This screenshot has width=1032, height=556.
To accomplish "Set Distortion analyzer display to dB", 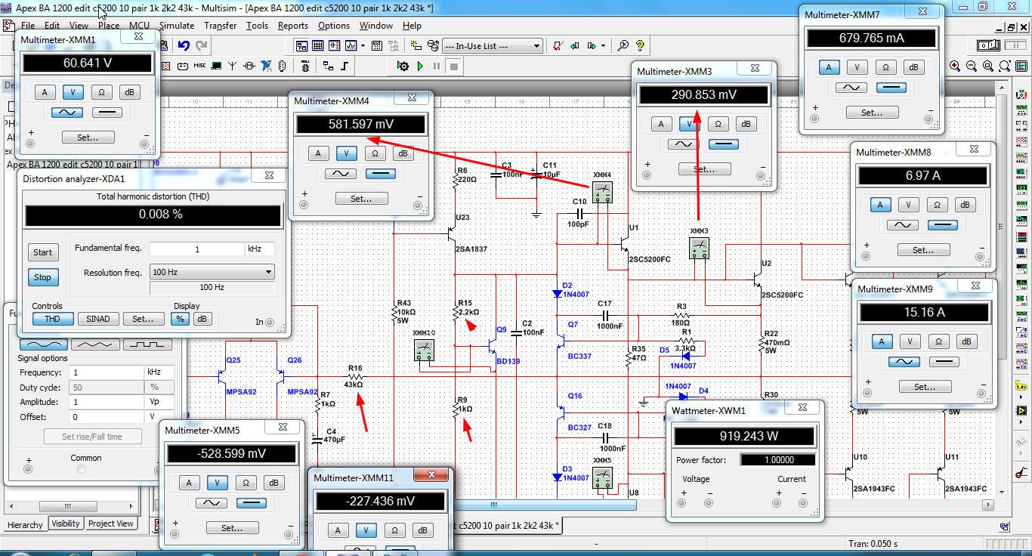I will coord(202,319).
